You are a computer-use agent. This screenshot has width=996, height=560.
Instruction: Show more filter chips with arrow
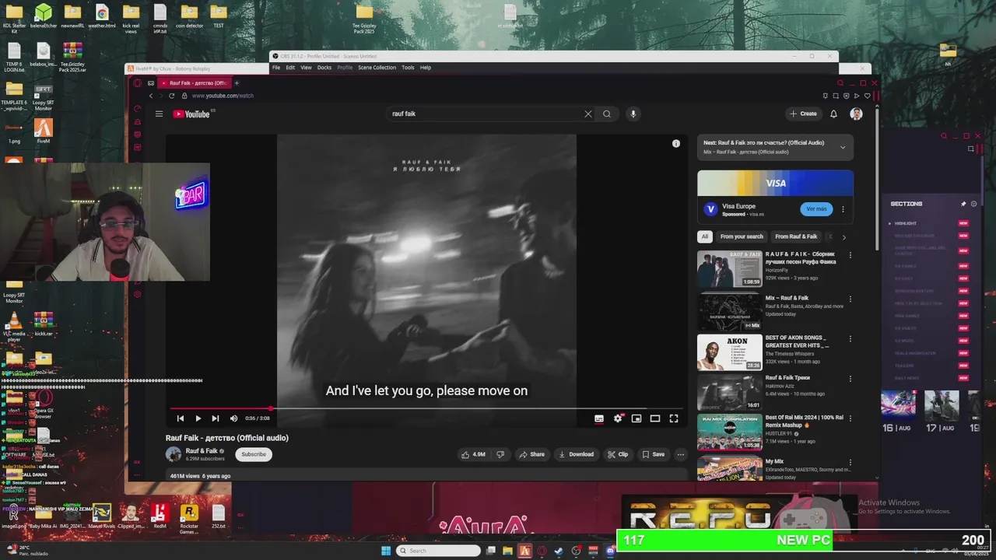(x=843, y=236)
